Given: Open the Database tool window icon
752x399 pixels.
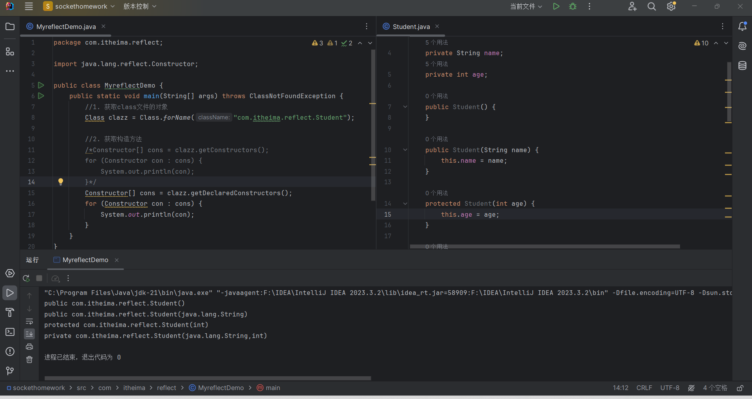Looking at the screenshot, I should (742, 65).
